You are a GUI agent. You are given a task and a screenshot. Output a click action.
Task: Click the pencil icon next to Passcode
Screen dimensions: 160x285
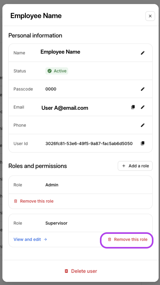pos(143,89)
